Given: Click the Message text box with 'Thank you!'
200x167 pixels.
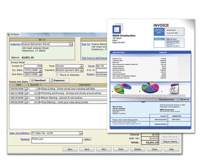Looking at the screenshot, I should 57,140.
